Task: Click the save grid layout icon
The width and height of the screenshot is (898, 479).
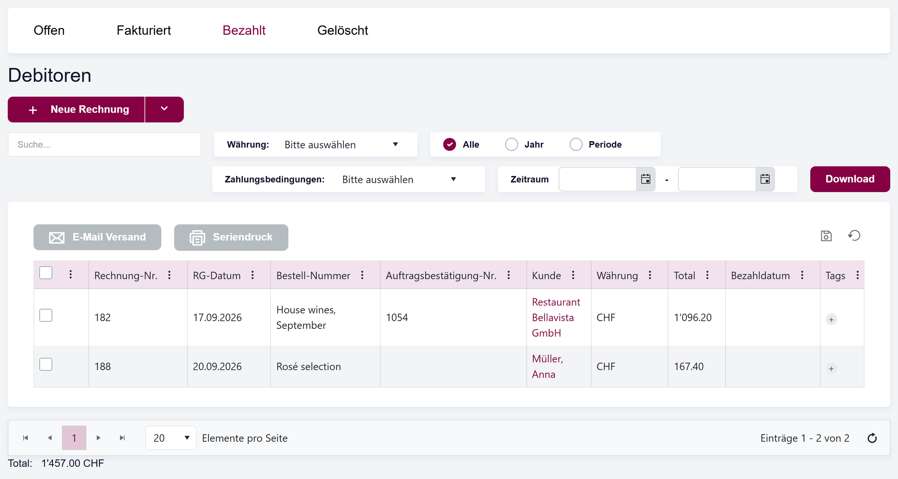Action: tap(826, 236)
